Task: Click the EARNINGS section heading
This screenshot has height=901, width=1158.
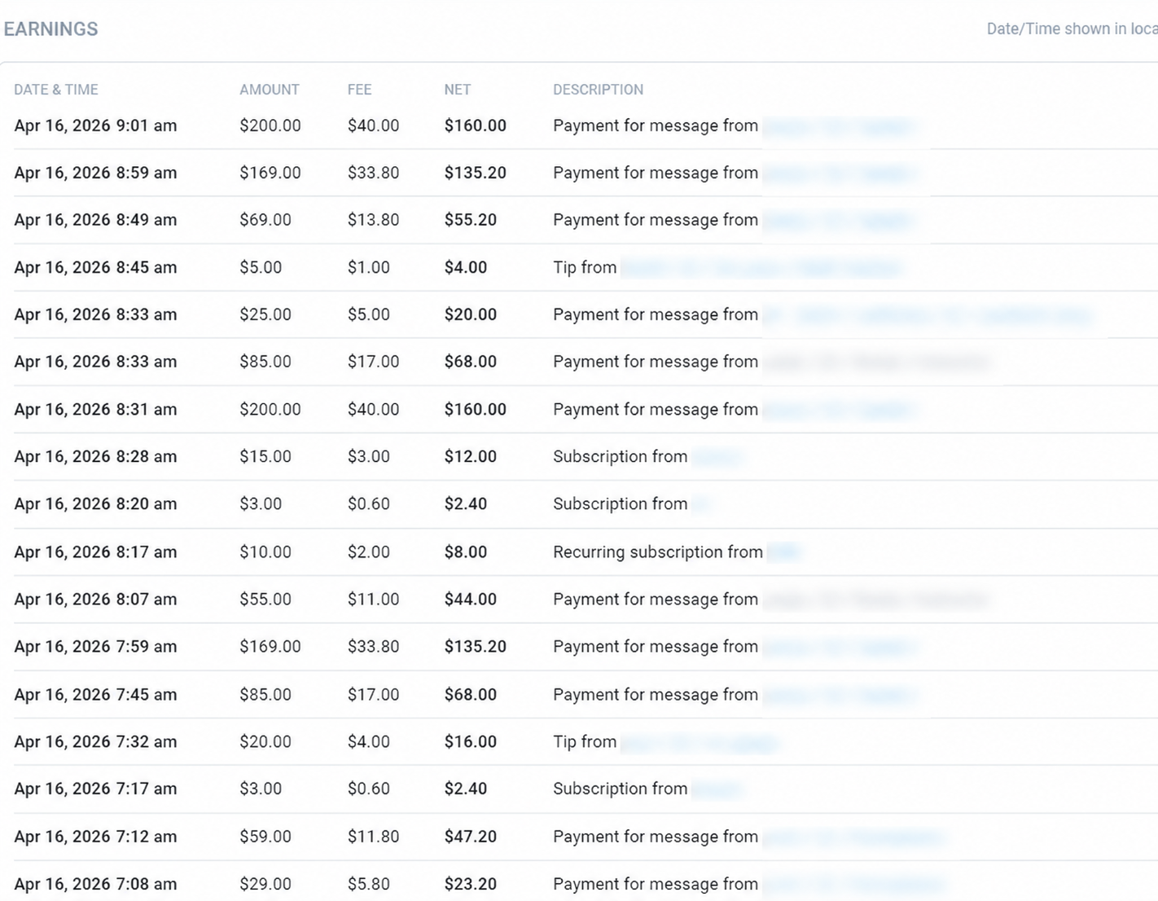Action: click(50, 29)
